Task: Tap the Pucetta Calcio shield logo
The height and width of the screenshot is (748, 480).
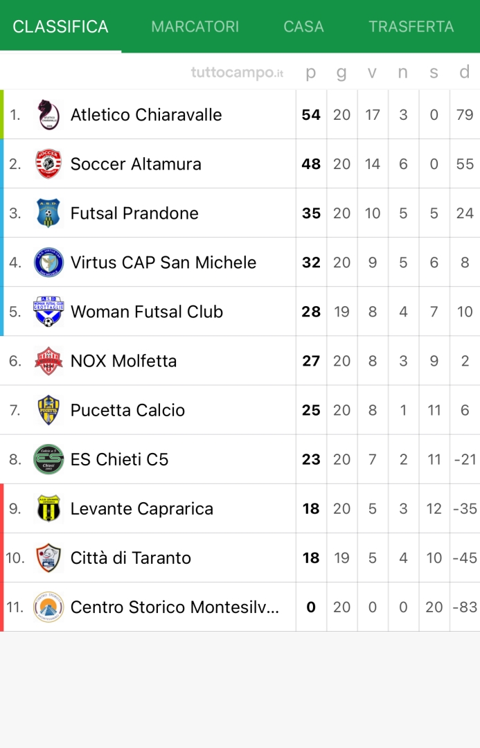Action: tap(48, 410)
